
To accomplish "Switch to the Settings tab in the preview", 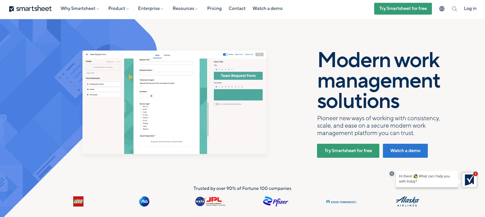I will click(167, 55).
